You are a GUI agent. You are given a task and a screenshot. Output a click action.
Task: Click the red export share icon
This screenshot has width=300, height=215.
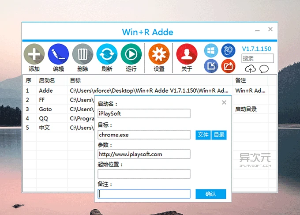[x=228, y=67]
